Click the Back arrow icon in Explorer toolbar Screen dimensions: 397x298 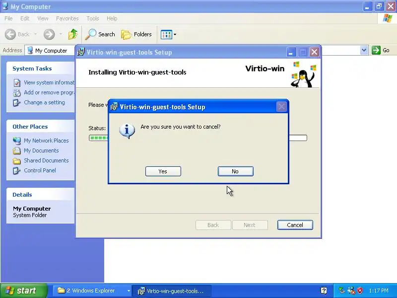pyautogui.click(x=10, y=34)
